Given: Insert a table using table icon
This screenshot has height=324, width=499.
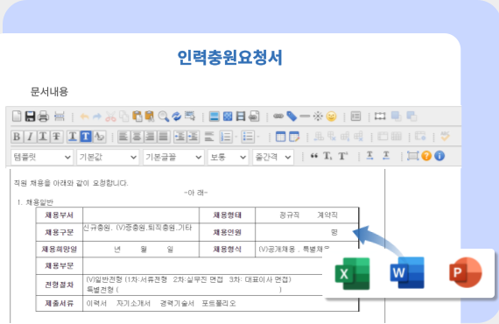Looking at the screenshot, I should pyautogui.click(x=280, y=137).
